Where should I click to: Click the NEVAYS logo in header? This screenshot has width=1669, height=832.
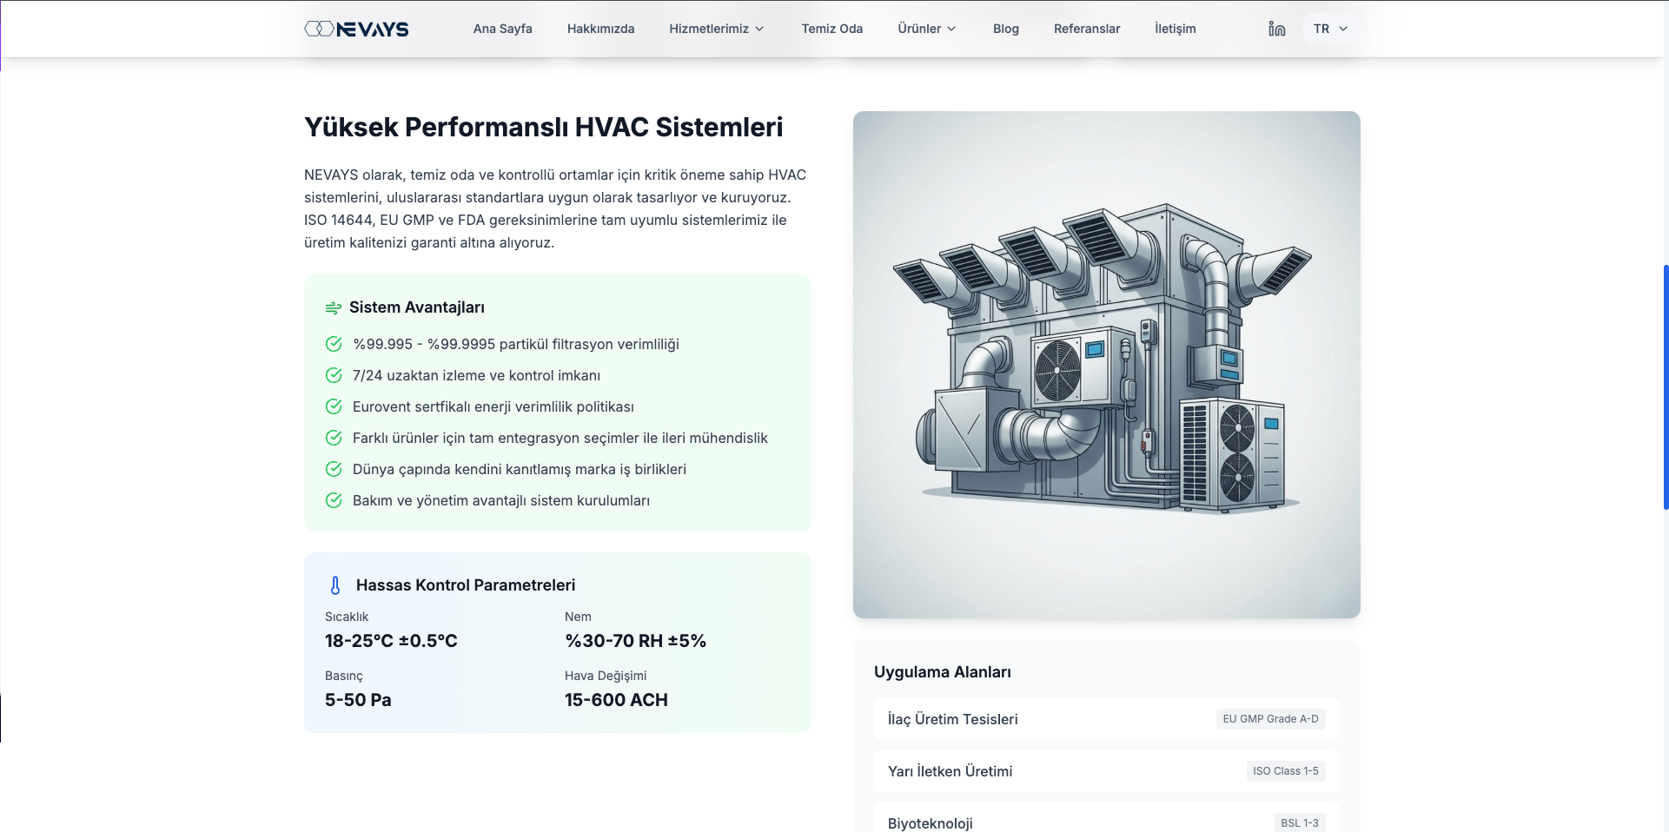click(356, 29)
